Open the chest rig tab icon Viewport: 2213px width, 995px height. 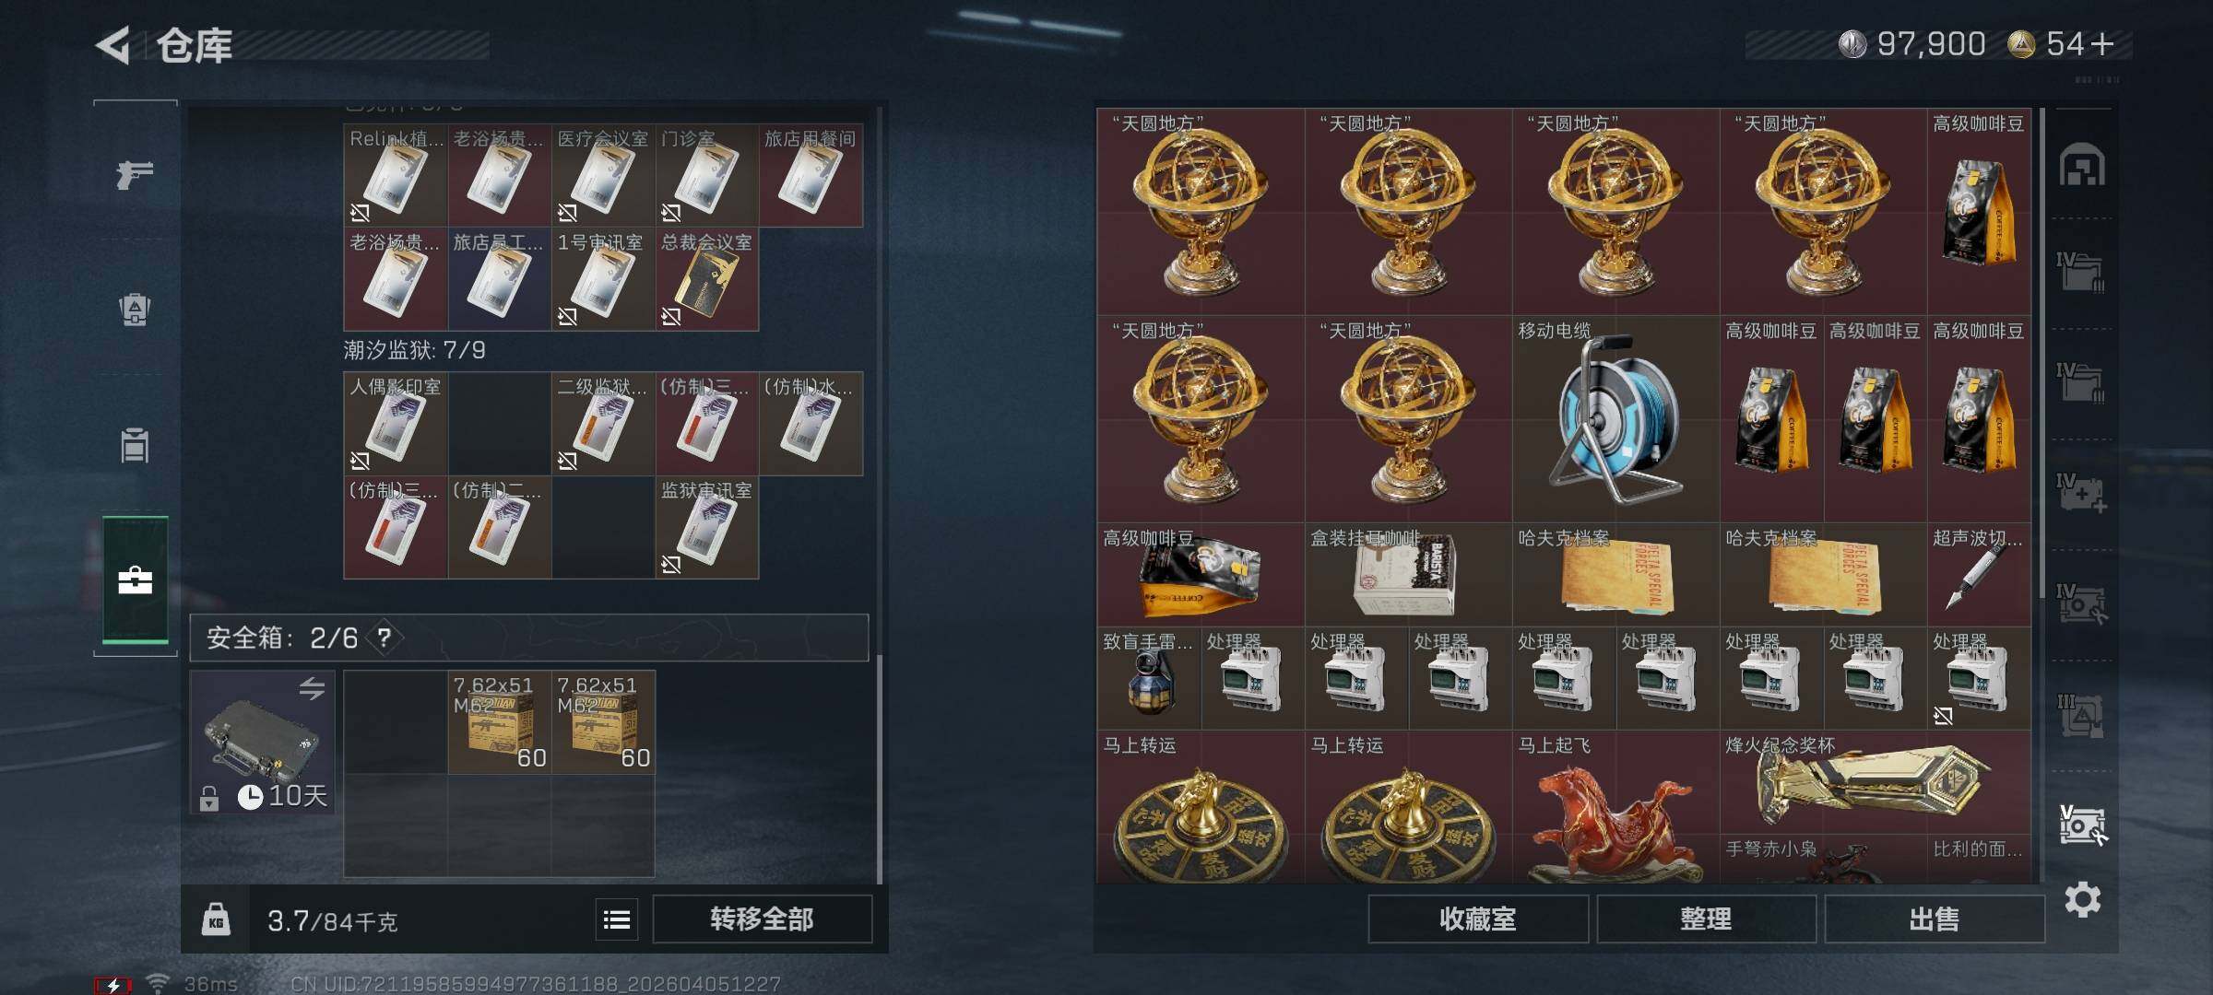pyautogui.click(x=135, y=445)
